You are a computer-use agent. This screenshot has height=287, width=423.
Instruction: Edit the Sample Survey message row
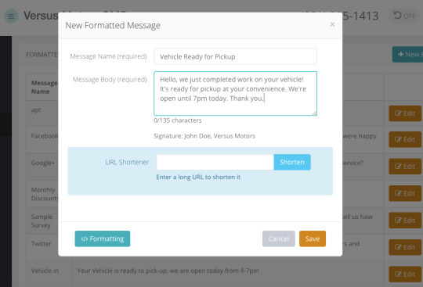coord(405,221)
